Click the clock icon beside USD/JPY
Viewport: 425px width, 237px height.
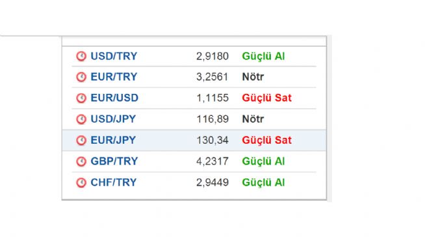tap(81, 119)
